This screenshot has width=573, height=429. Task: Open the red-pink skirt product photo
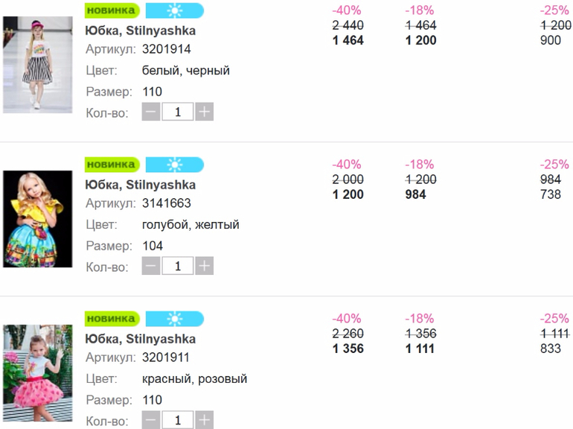(x=37, y=373)
